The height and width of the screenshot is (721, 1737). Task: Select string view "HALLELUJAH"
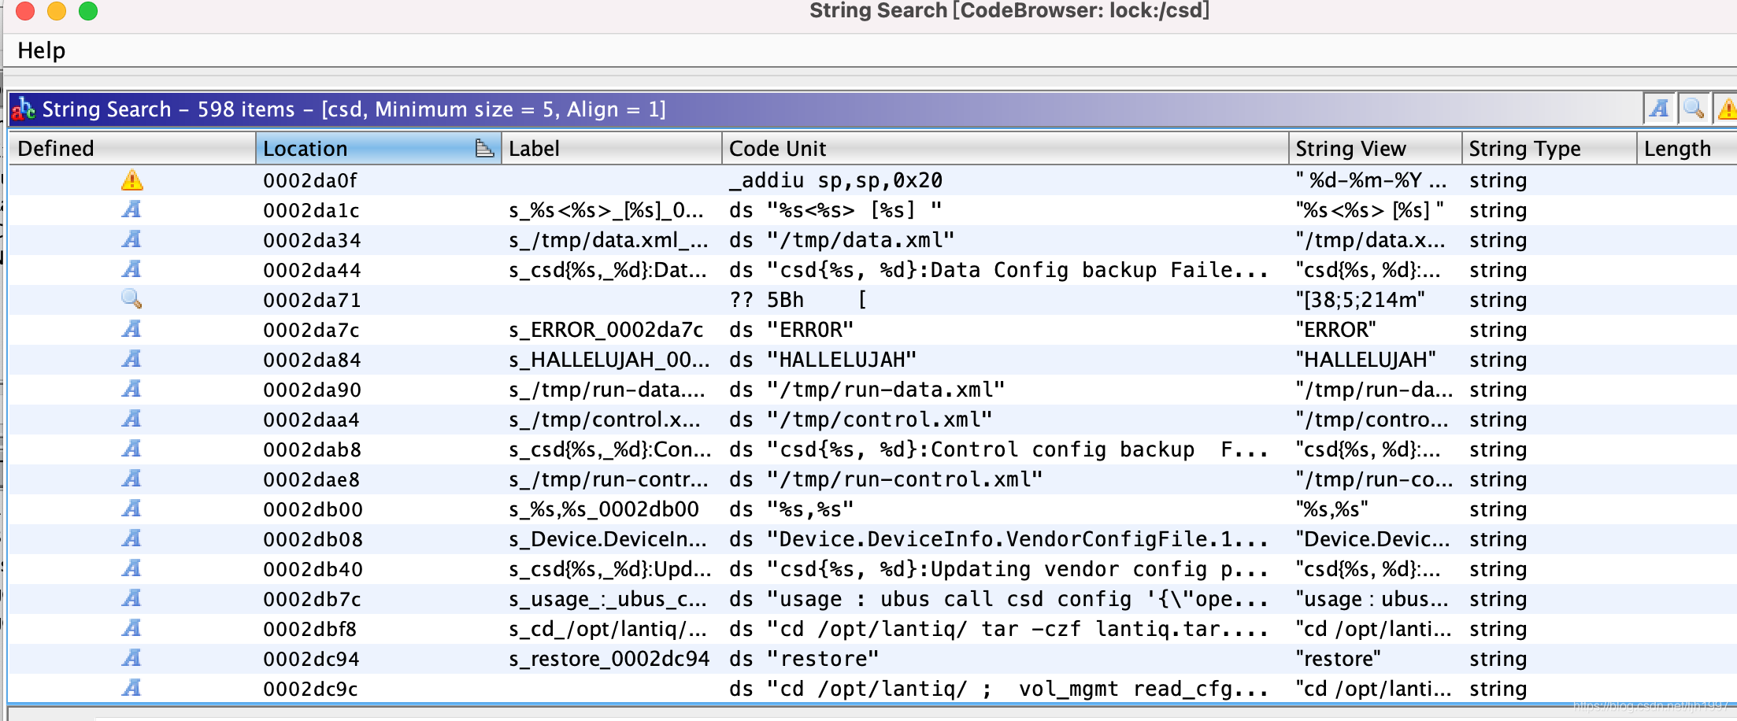coord(1366,360)
